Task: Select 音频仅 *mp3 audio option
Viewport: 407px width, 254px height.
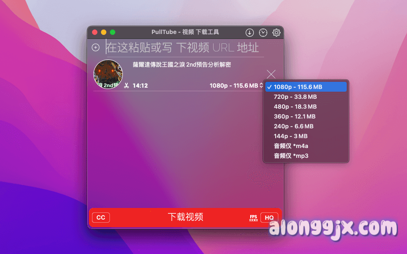Action: click(306, 156)
